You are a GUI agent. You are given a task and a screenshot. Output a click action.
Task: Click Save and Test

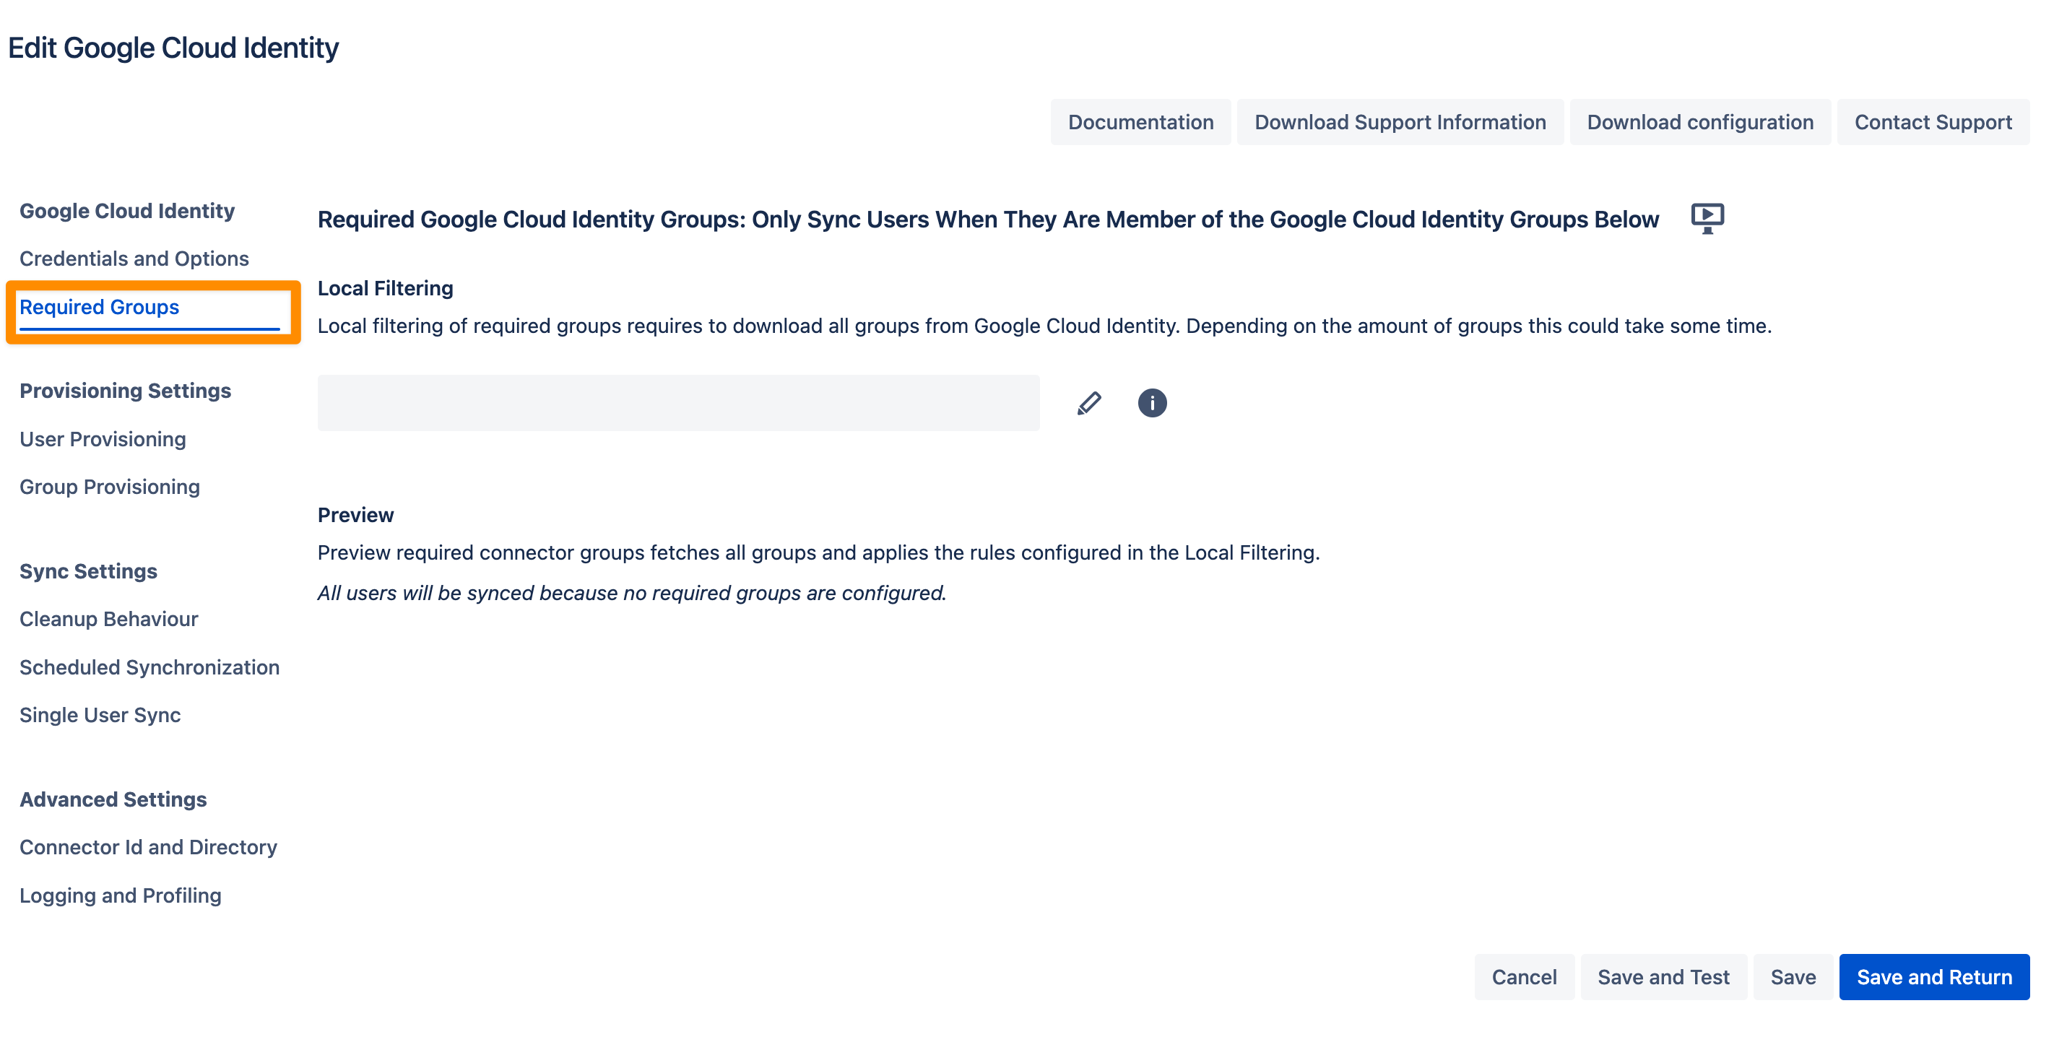(x=1663, y=976)
